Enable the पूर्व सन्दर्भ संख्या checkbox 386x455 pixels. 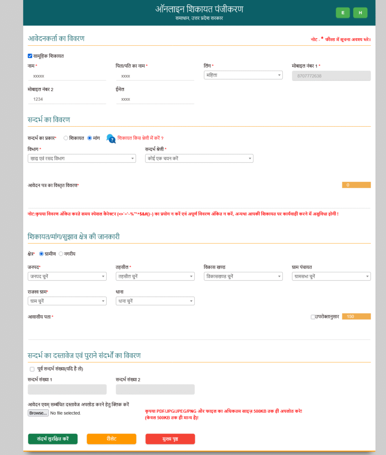pos(32,369)
